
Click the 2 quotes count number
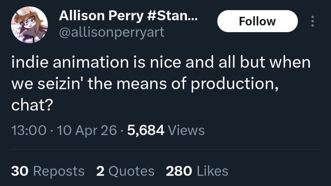click(x=100, y=171)
